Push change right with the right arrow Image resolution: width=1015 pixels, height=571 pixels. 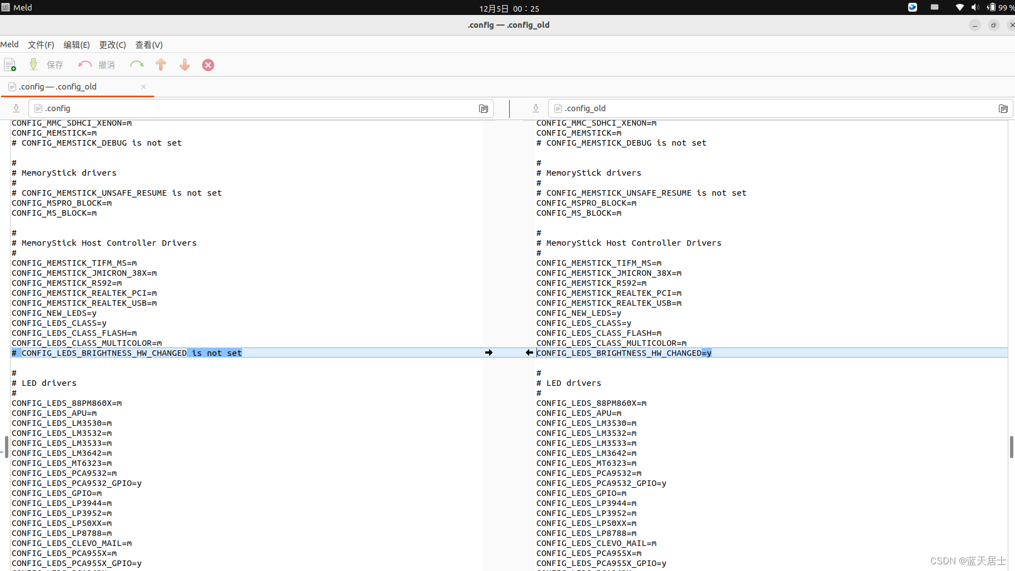click(x=489, y=352)
